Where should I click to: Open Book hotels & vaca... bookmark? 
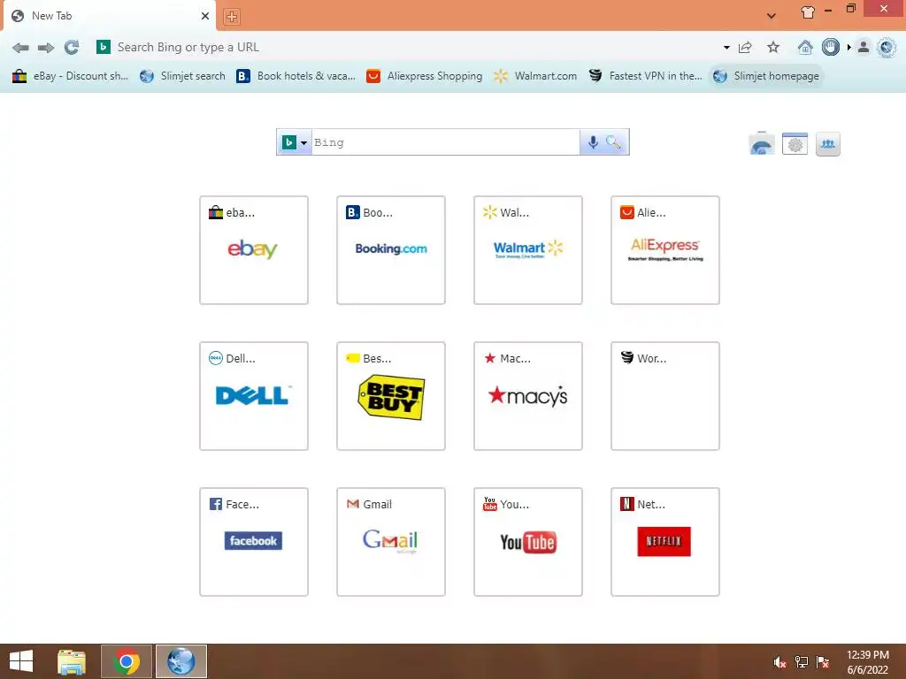[x=296, y=76]
